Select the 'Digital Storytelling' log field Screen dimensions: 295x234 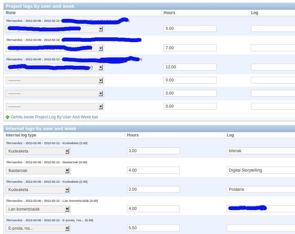click(261, 170)
